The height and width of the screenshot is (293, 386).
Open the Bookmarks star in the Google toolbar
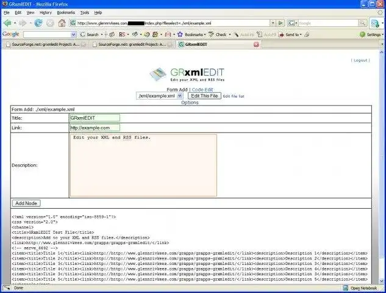[x=180, y=35]
